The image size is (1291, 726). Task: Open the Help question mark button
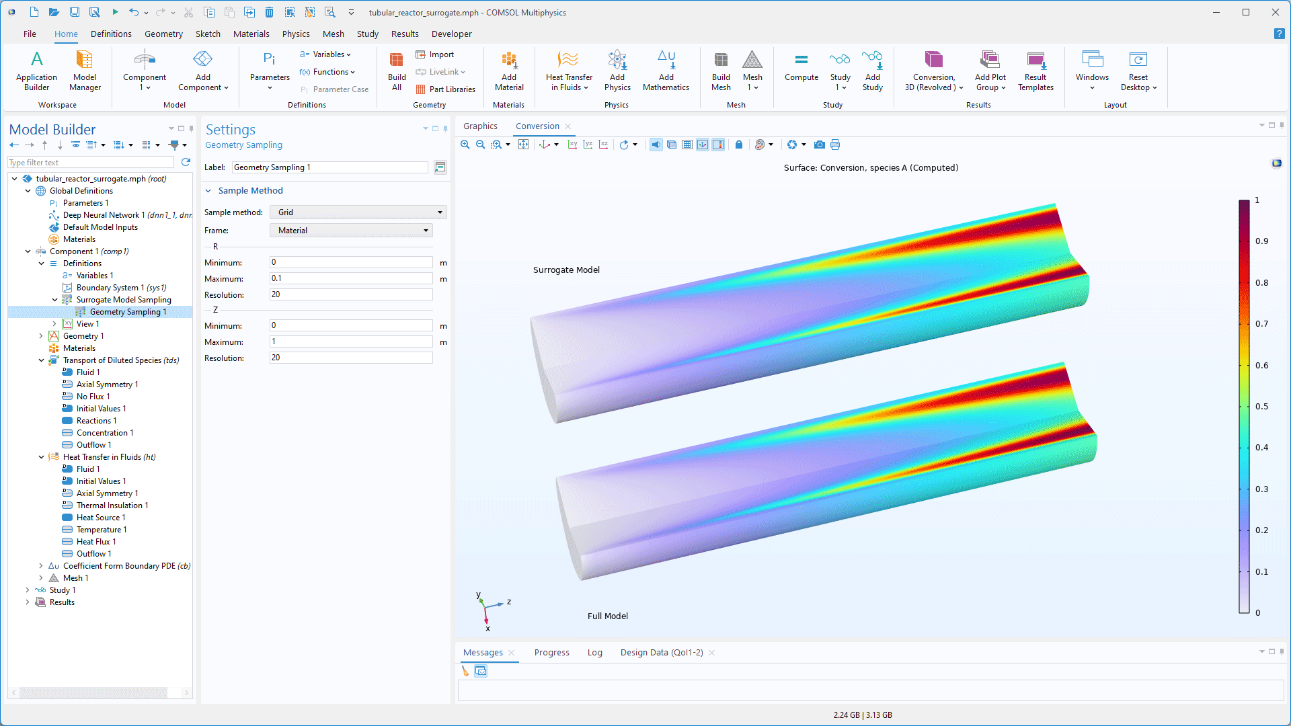coord(1279,34)
